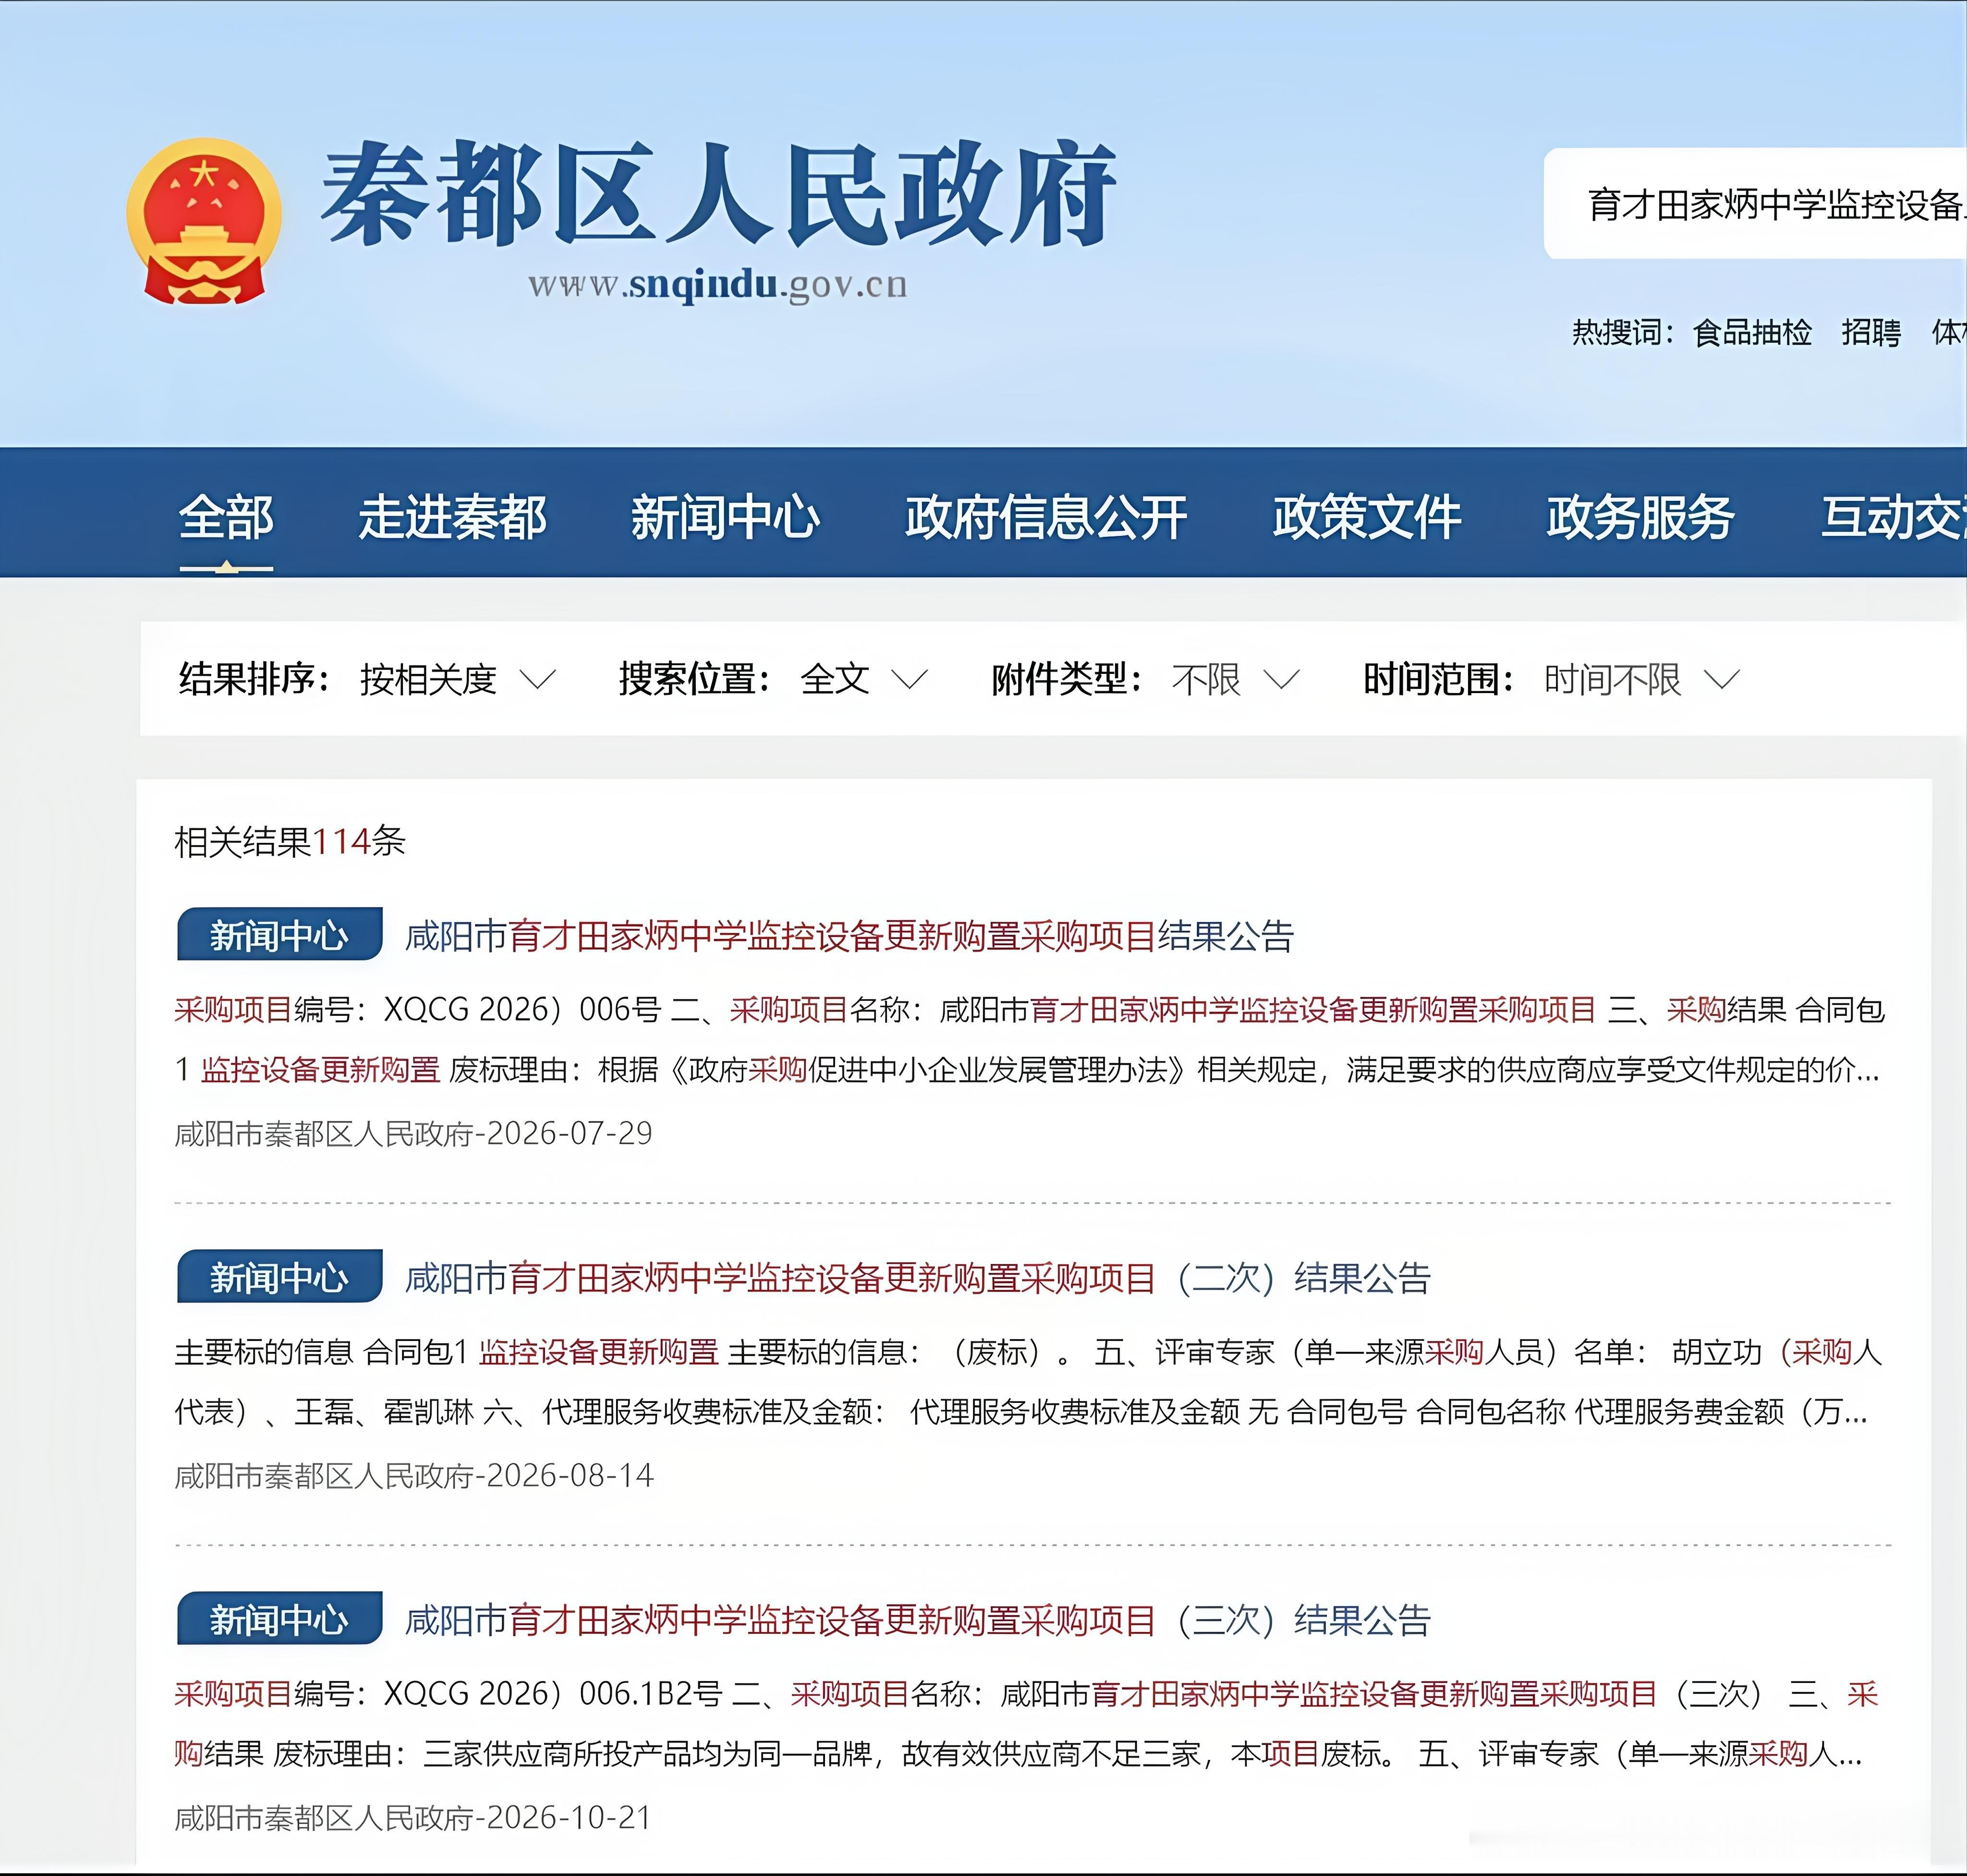Image resolution: width=1967 pixels, height=1876 pixels.
Task: Expand the 不限 attachment type dropdown
Action: [x=1235, y=680]
